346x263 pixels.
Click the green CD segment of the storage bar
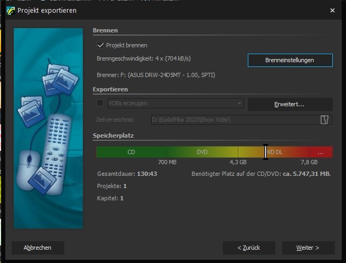tap(131, 152)
